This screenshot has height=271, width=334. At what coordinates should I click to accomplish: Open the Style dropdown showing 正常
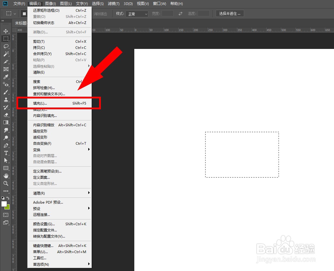(x=137, y=14)
